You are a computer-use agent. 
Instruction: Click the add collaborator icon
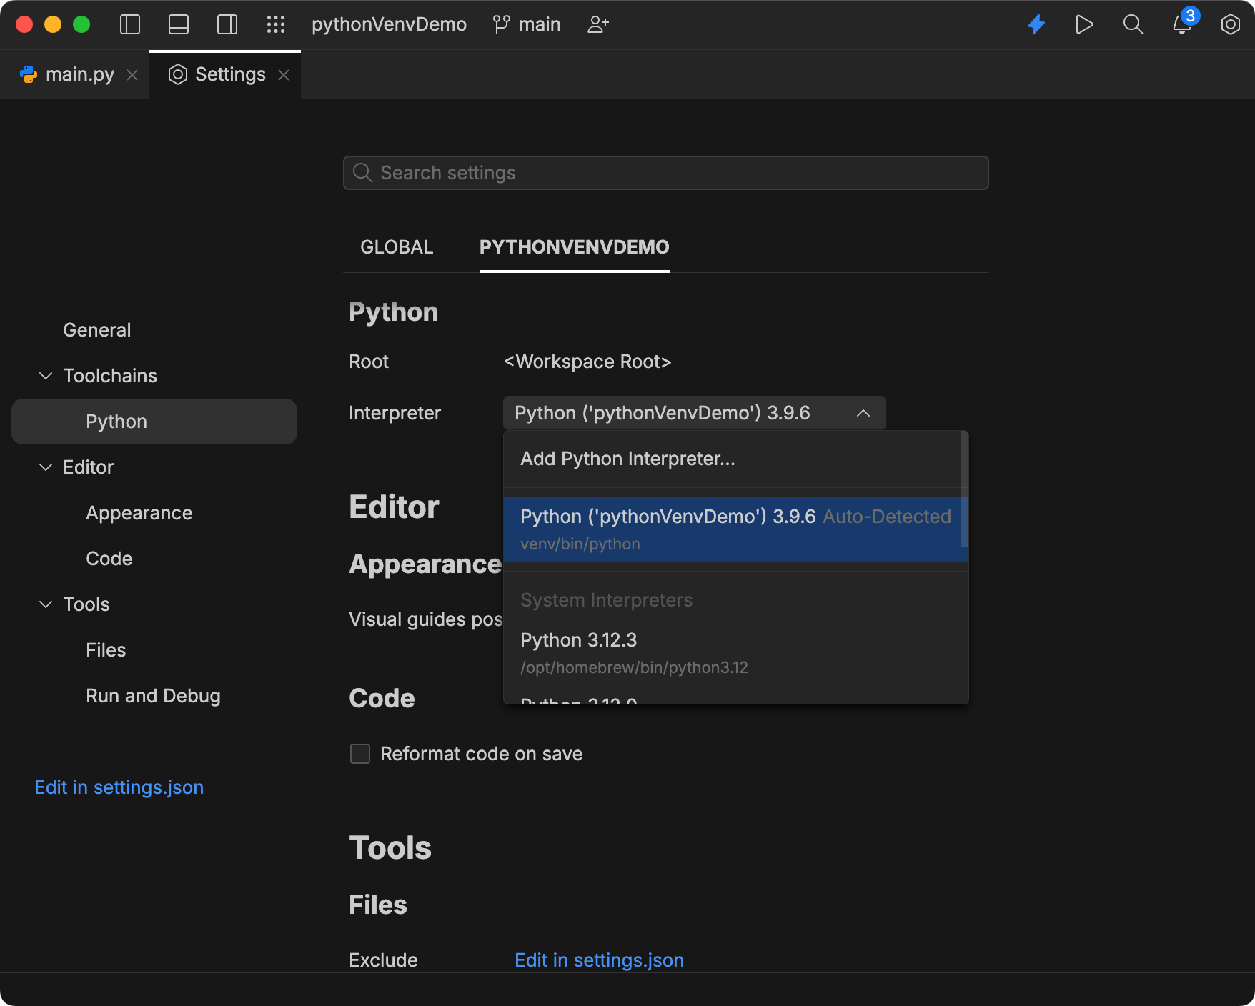(597, 24)
